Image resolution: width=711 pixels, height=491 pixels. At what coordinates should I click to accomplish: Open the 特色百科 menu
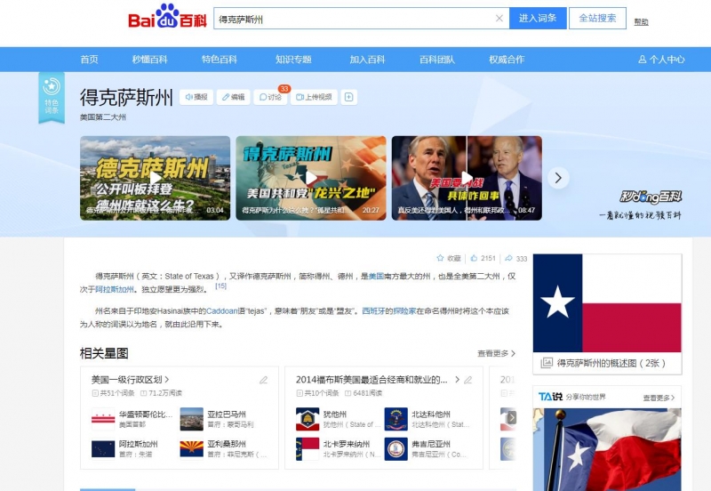pos(220,60)
